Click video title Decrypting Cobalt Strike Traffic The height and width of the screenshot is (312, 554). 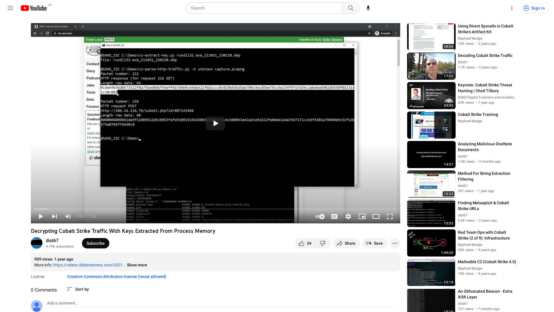pyautogui.click(x=123, y=231)
